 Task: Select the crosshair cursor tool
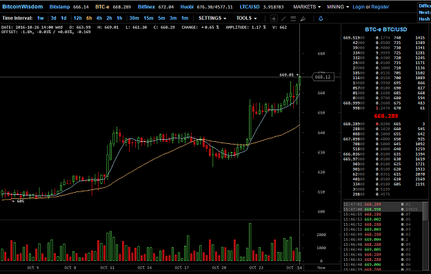pos(274,19)
